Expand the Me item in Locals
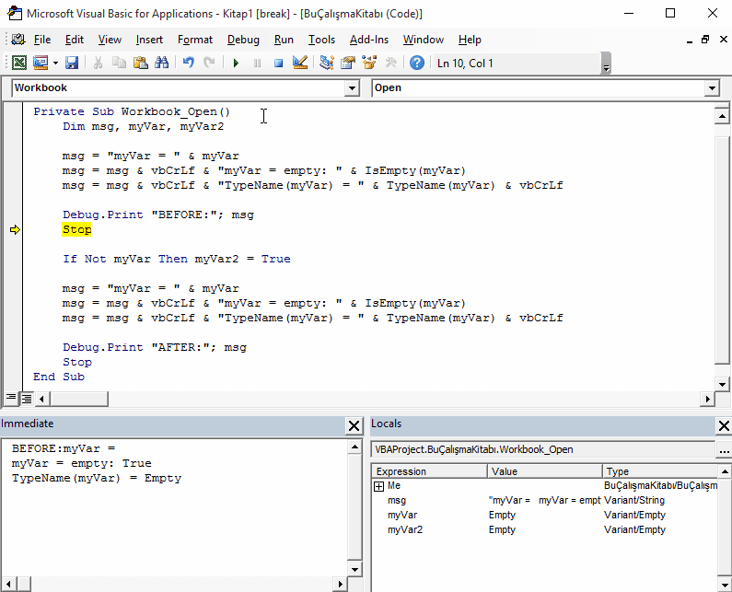 379,486
